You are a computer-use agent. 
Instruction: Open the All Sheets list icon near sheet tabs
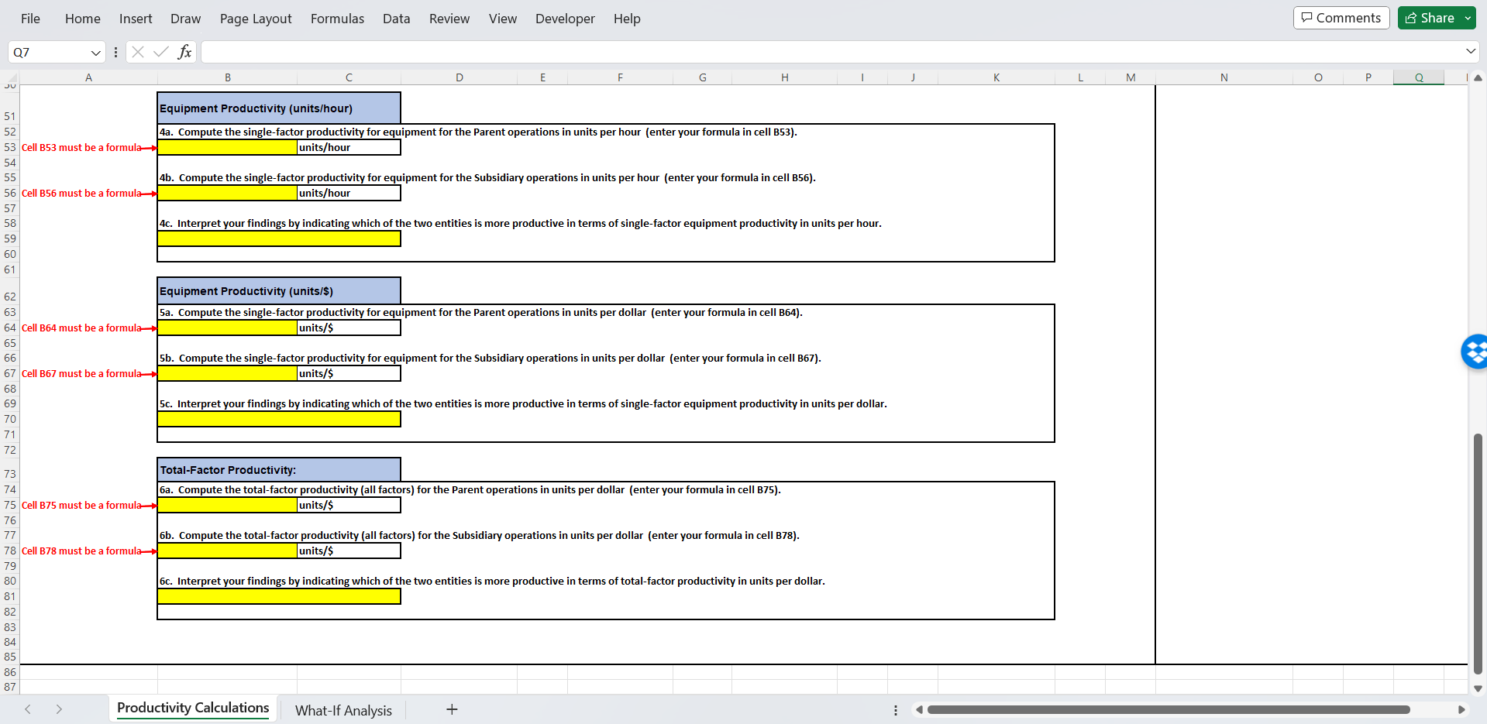[895, 709]
